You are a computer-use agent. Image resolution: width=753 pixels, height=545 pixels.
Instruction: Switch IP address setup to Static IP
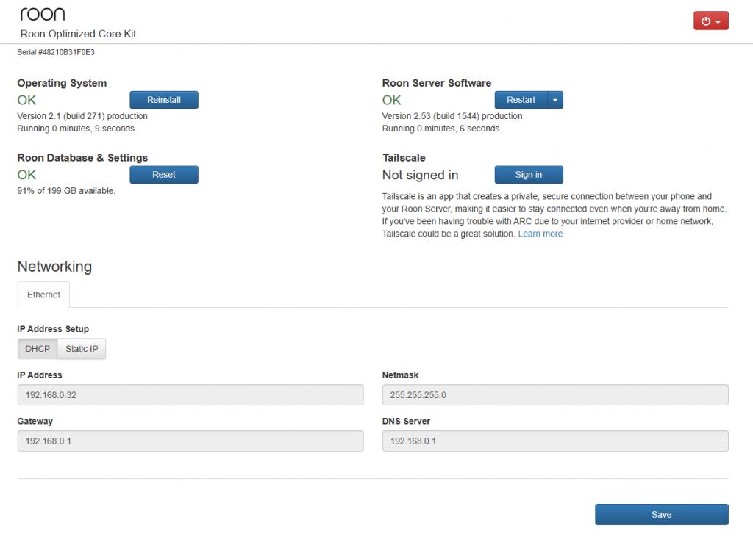(82, 349)
